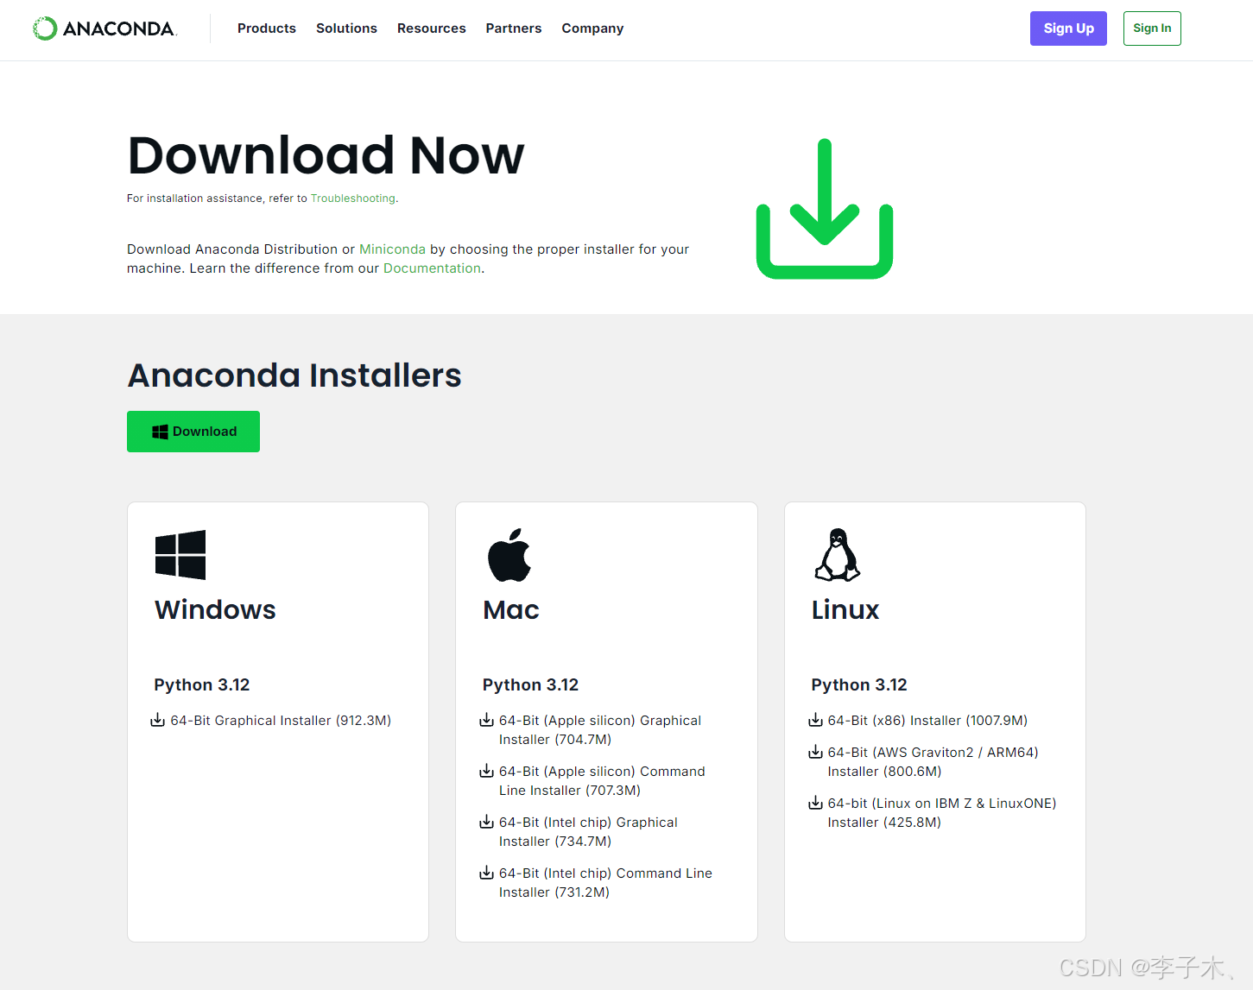
Task: Click download icon beside Linux x86 Installer
Action: [815, 720]
